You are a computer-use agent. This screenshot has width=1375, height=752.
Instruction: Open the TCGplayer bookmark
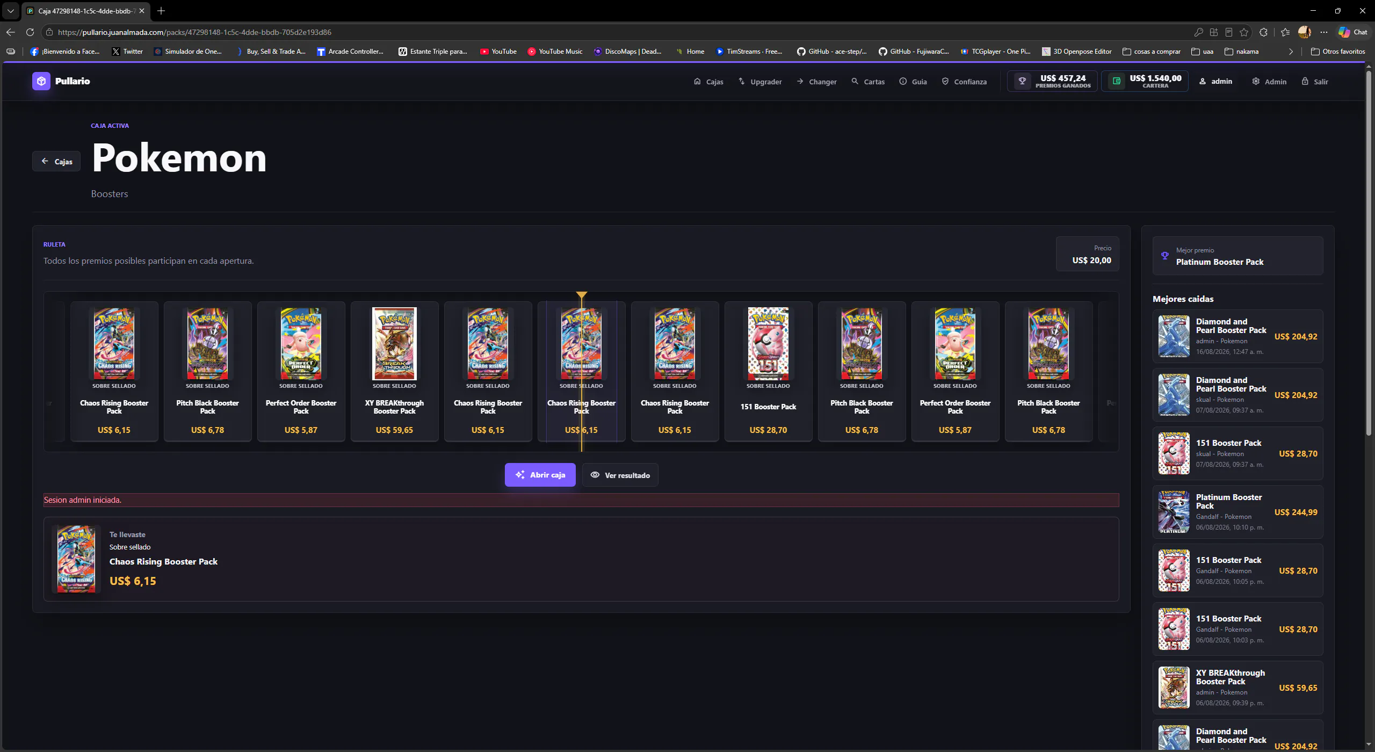click(x=995, y=52)
